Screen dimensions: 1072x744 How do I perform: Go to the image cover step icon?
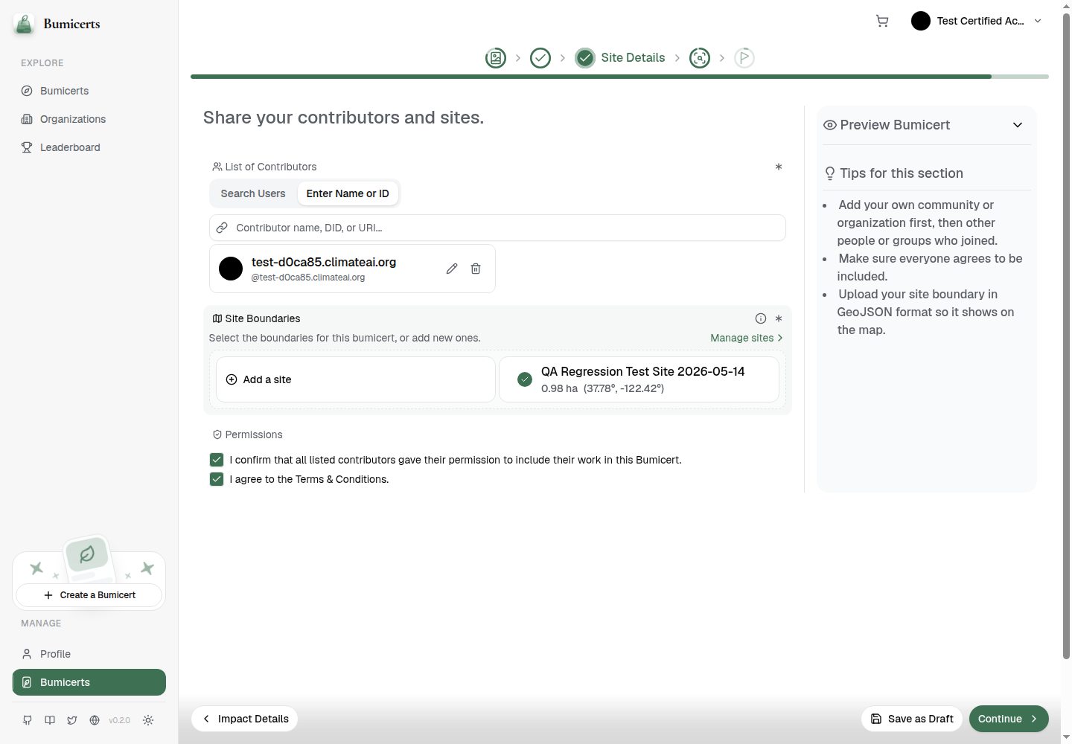click(x=496, y=58)
